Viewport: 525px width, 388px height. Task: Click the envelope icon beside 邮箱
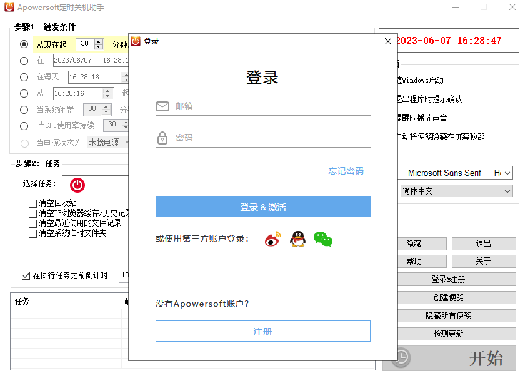click(162, 106)
